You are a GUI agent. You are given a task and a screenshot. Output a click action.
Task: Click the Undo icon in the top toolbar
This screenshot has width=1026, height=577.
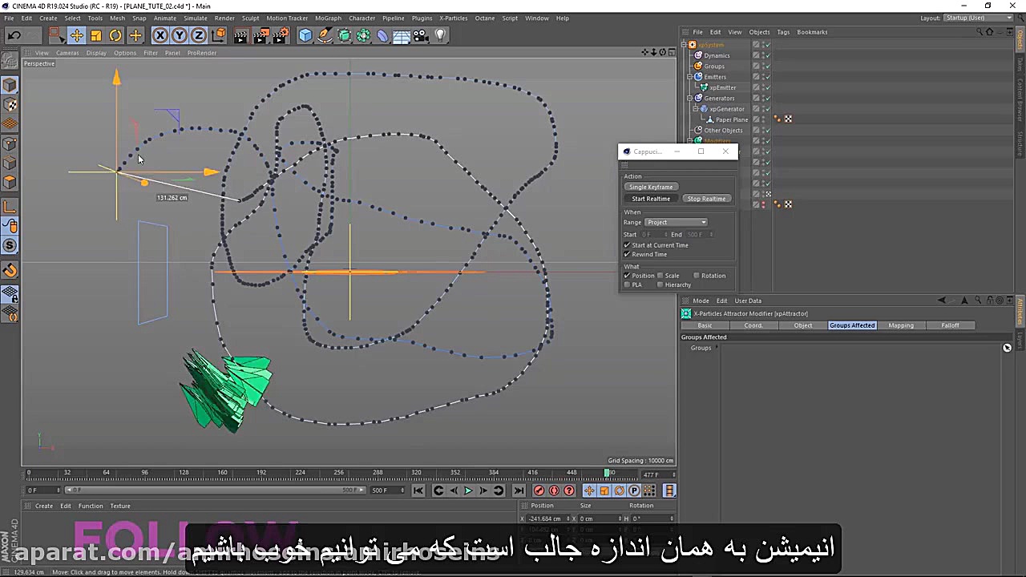click(14, 34)
